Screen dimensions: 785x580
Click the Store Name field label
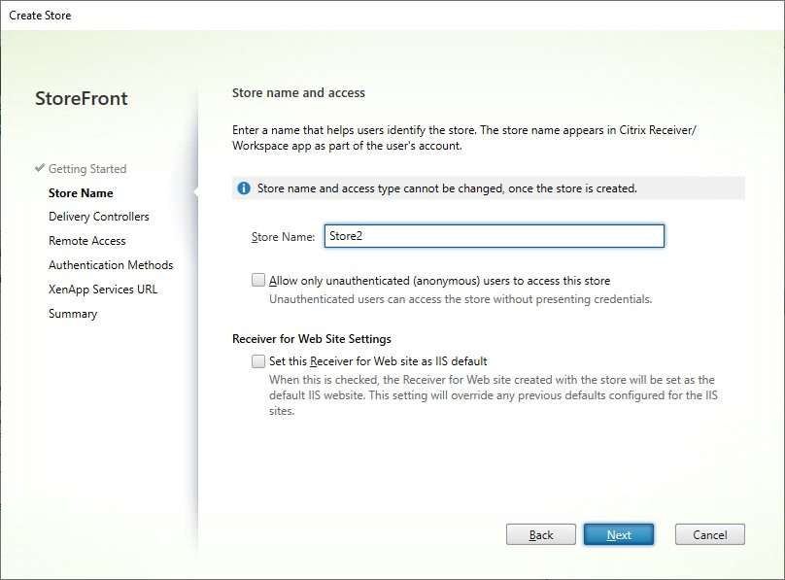point(281,237)
